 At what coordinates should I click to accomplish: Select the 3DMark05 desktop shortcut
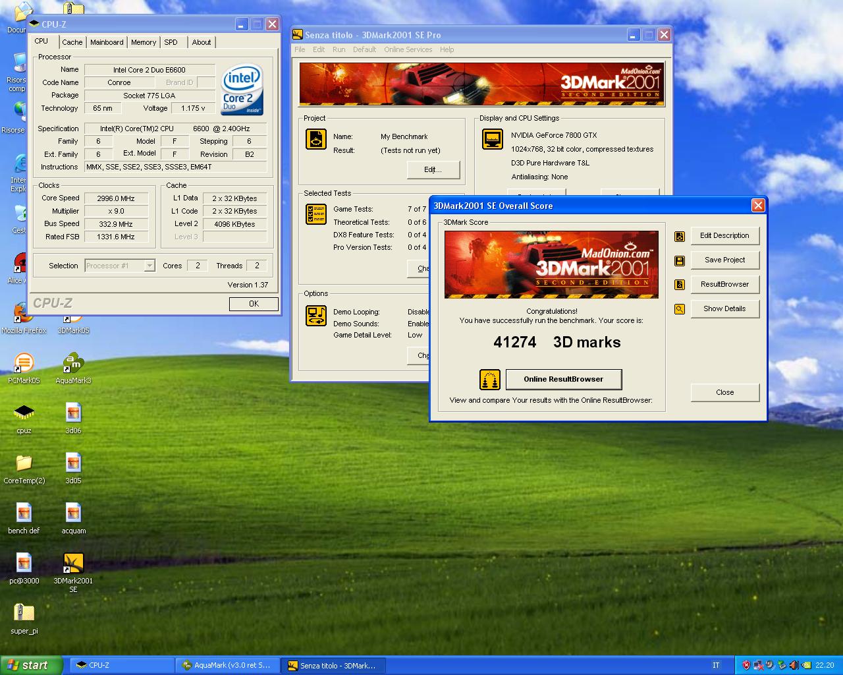73,324
